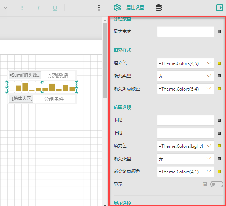This screenshot has width=226, height=206.
Task: Open the three-dot more options menu
Action: coord(99,8)
